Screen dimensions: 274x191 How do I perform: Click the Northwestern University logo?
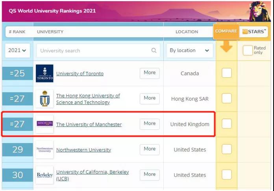click(x=44, y=149)
